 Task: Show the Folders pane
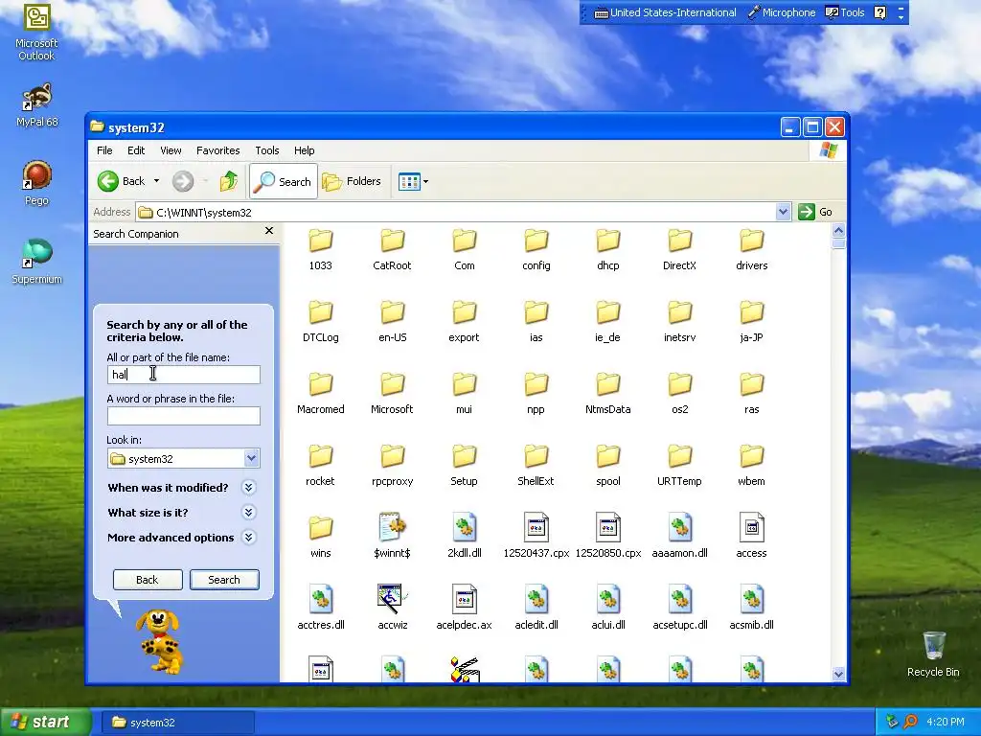(x=352, y=181)
